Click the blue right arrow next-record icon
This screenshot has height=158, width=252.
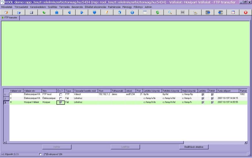82,12
